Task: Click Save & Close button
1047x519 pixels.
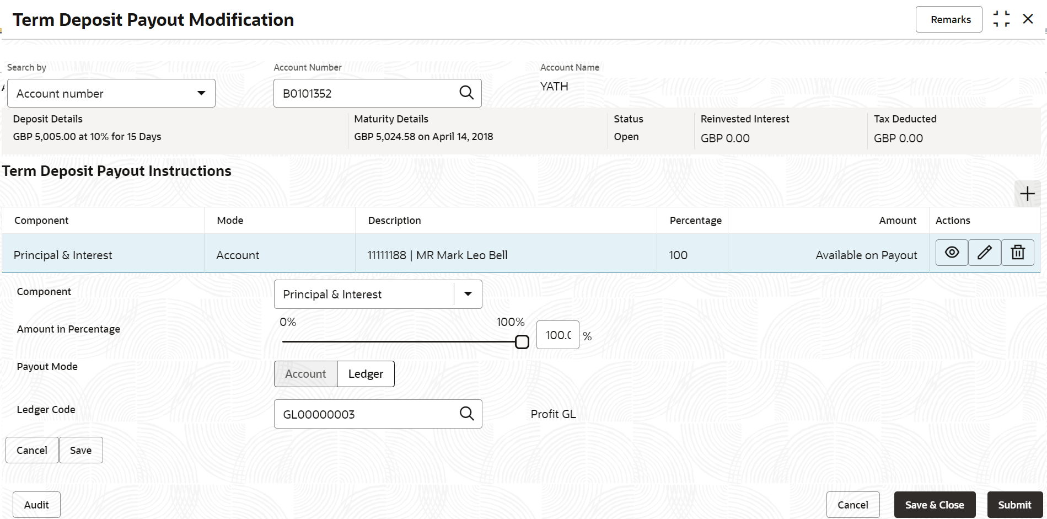Action: tap(935, 505)
